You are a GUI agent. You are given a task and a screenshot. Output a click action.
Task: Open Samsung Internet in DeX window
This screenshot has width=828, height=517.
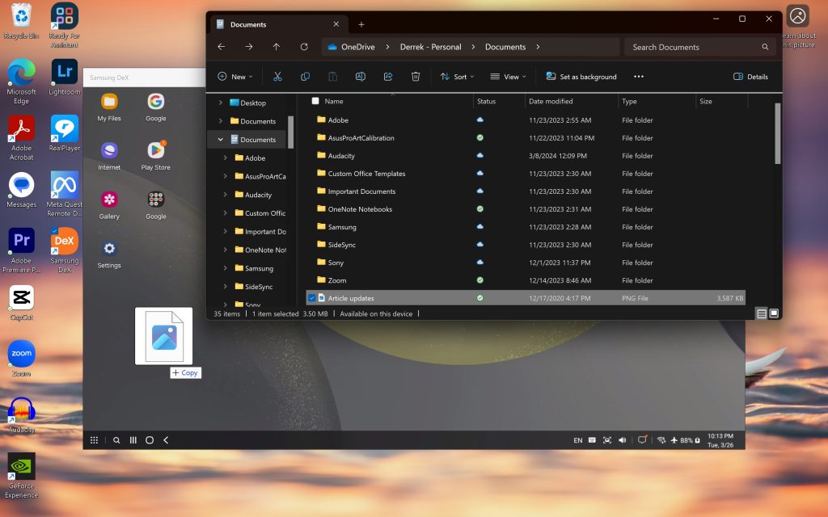(109, 156)
